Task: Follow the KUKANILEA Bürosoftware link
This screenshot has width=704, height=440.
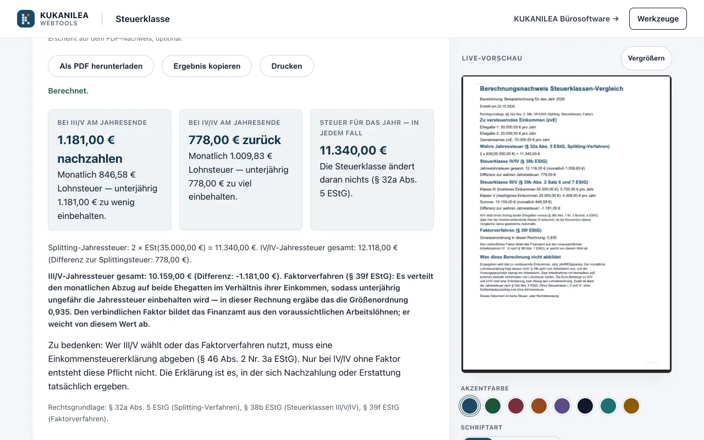Action: coord(566,19)
